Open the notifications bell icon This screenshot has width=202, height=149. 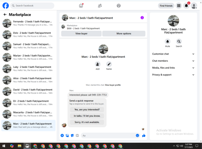click(186, 6)
